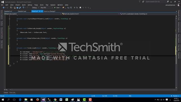Click the taskbar search magnifier

point(8,99)
